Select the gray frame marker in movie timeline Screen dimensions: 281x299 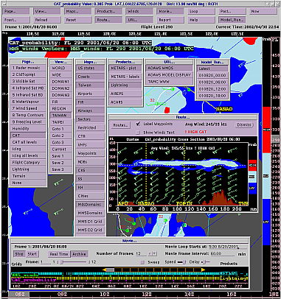coord(110,270)
